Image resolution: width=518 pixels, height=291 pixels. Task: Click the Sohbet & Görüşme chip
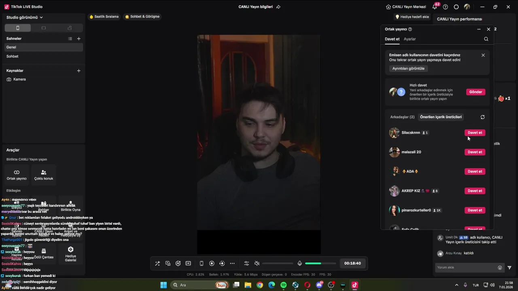142,17
